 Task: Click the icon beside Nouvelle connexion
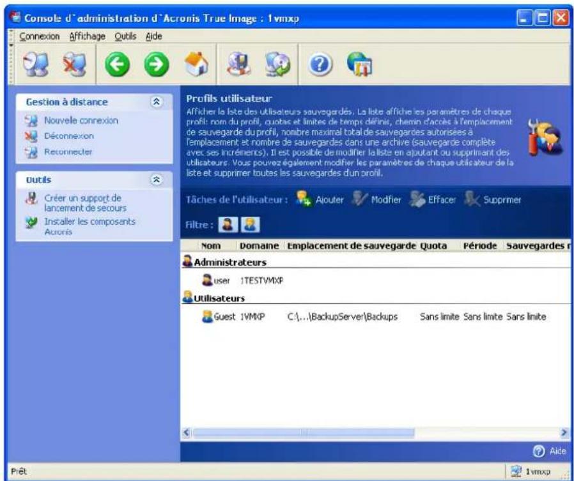point(31,121)
